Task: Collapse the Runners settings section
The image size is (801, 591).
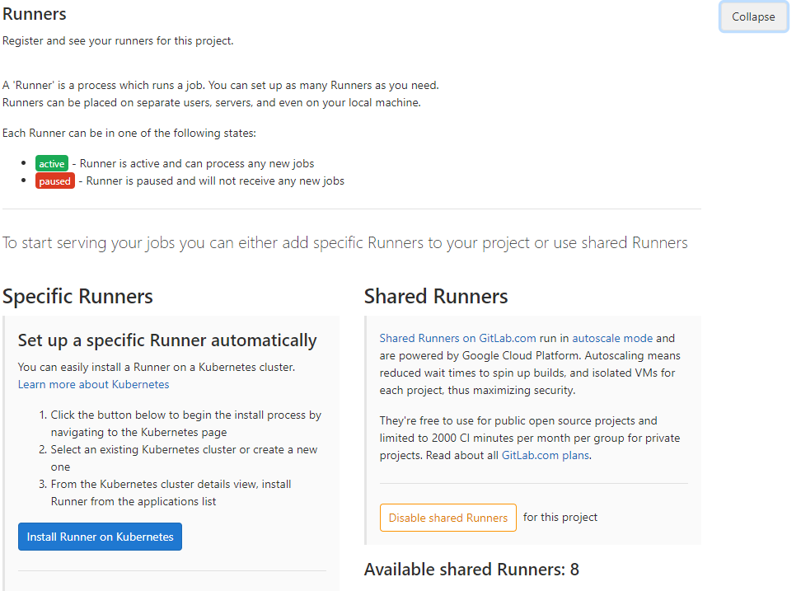Action: (x=753, y=16)
